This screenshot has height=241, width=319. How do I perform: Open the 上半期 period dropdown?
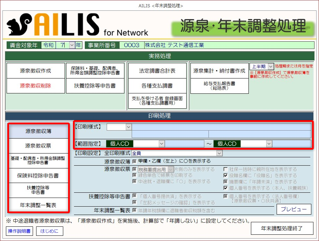click(x=271, y=66)
